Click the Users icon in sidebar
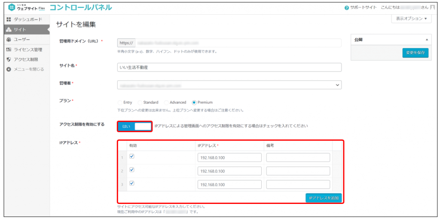 coord(9,40)
